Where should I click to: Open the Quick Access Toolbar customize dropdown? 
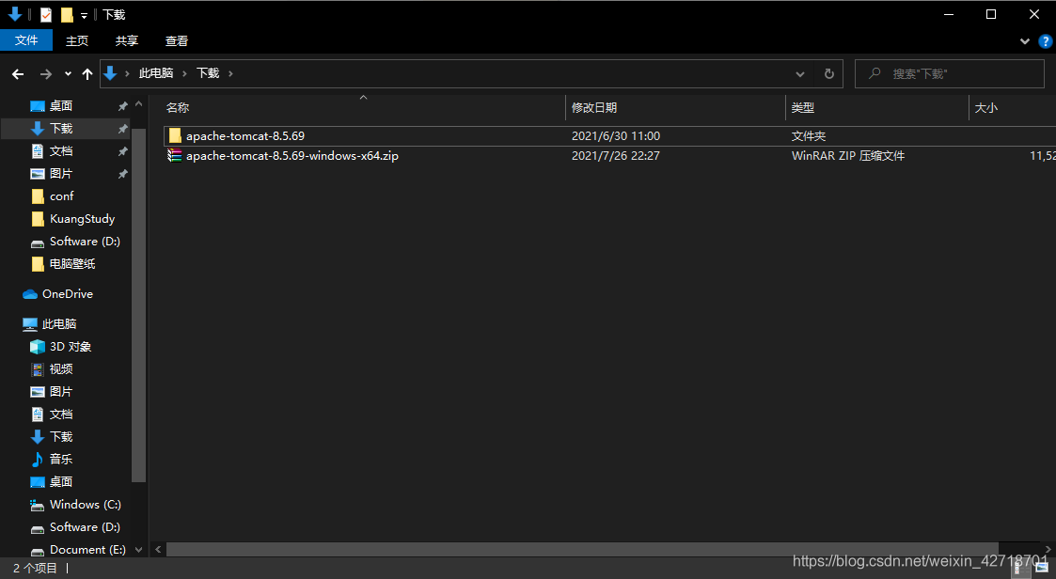point(85,15)
